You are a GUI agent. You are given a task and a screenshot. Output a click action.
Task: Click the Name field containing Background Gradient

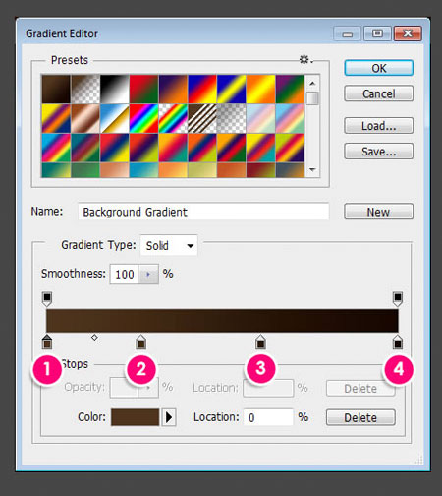tap(203, 212)
